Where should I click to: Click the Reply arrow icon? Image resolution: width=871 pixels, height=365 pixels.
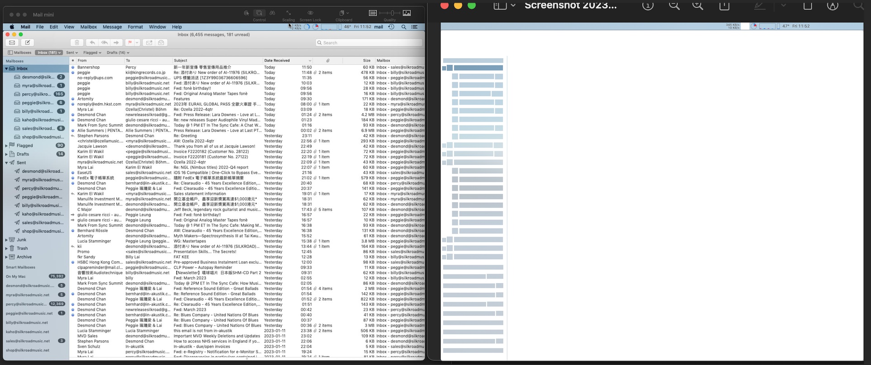click(x=92, y=42)
